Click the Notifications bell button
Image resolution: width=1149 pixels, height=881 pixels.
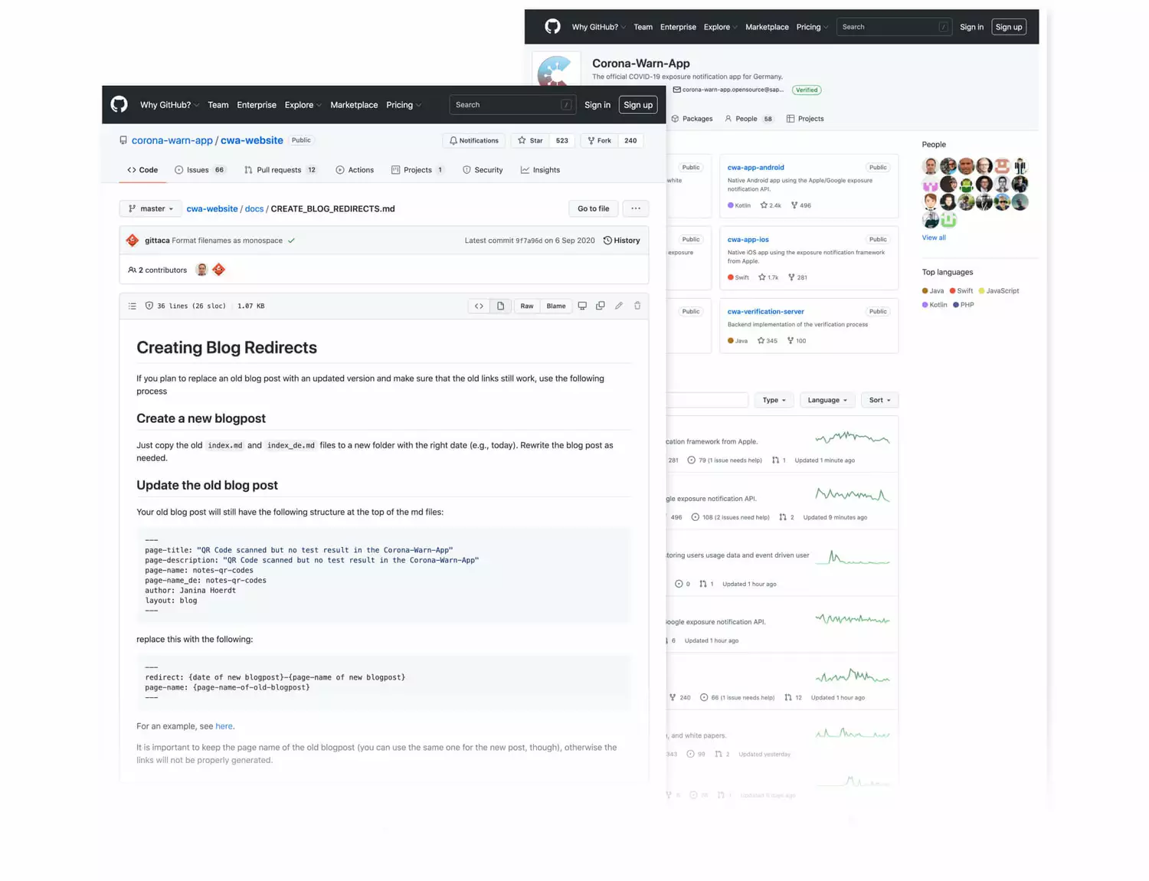click(473, 140)
